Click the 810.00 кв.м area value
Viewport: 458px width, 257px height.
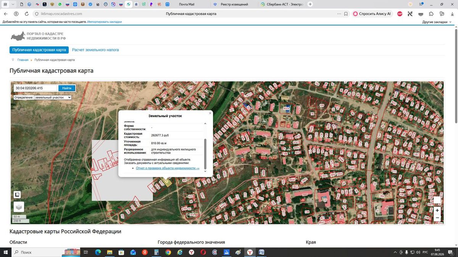click(x=159, y=143)
